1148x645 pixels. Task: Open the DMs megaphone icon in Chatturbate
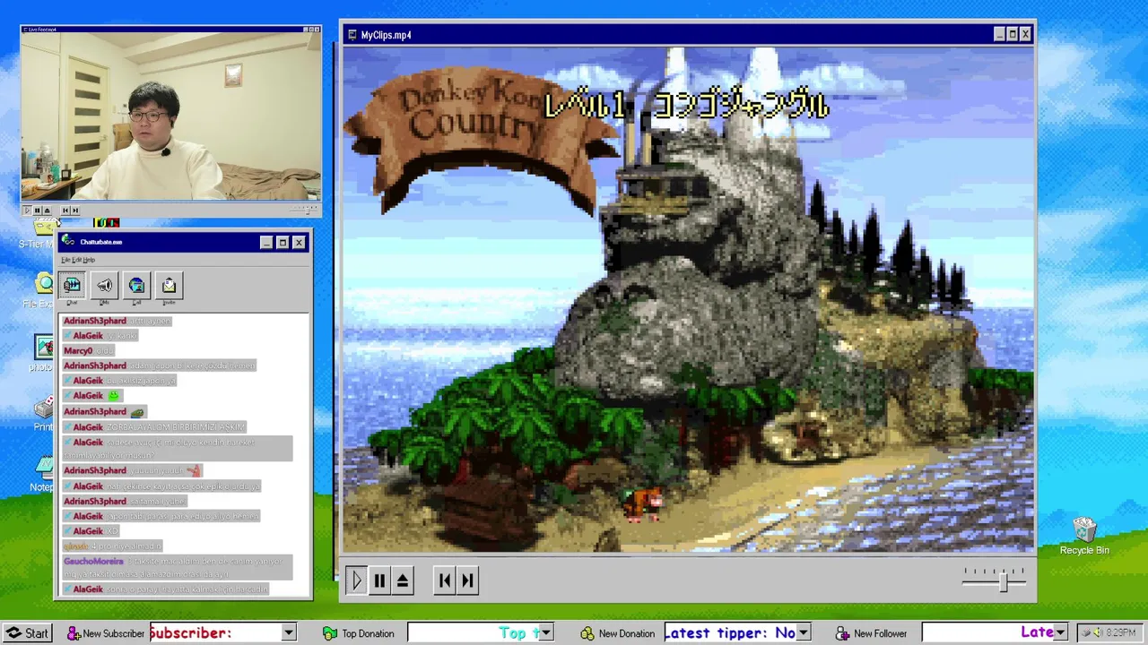[104, 285]
